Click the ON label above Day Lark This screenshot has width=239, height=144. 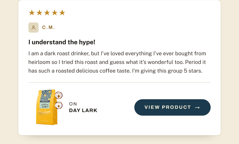(73, 104)
